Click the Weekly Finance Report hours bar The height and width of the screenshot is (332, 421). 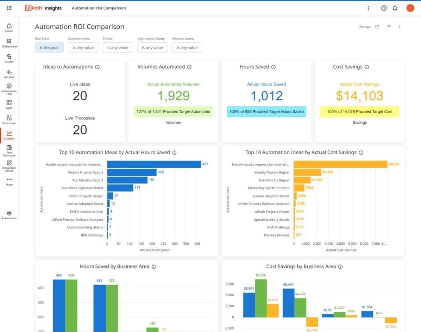132,172
